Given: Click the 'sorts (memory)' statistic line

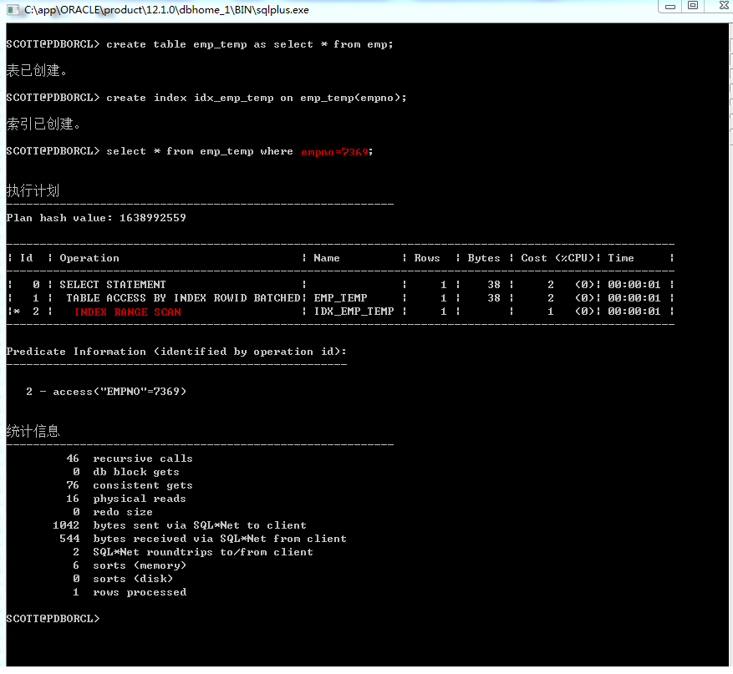Looking at the screenshot, I should click(130, 565).
